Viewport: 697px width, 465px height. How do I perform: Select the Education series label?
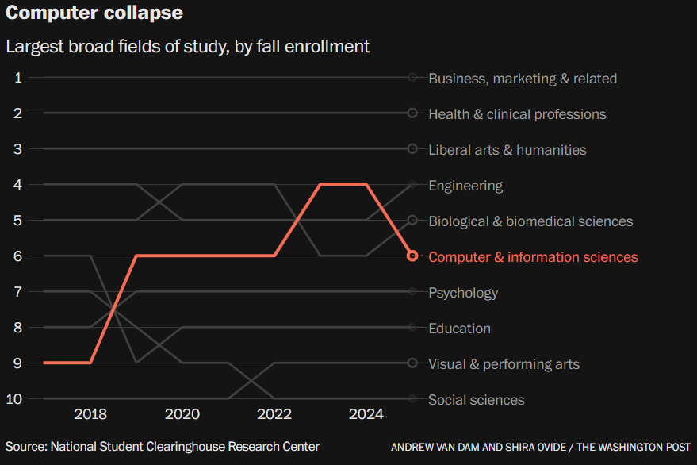(x=460, y=329)
